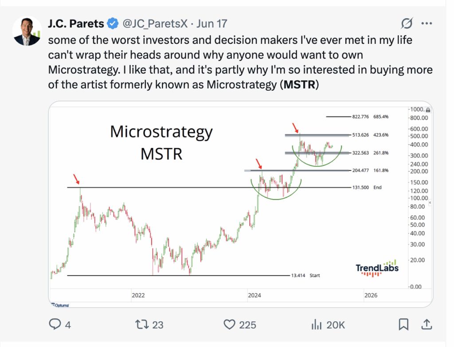Click the share upload icon
The width and height of the screenshot is (454, 347).
coord(427,324)
